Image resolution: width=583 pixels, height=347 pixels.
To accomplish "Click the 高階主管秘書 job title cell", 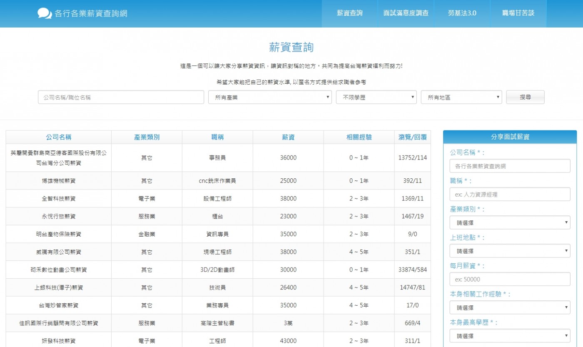I will (217, 323).
